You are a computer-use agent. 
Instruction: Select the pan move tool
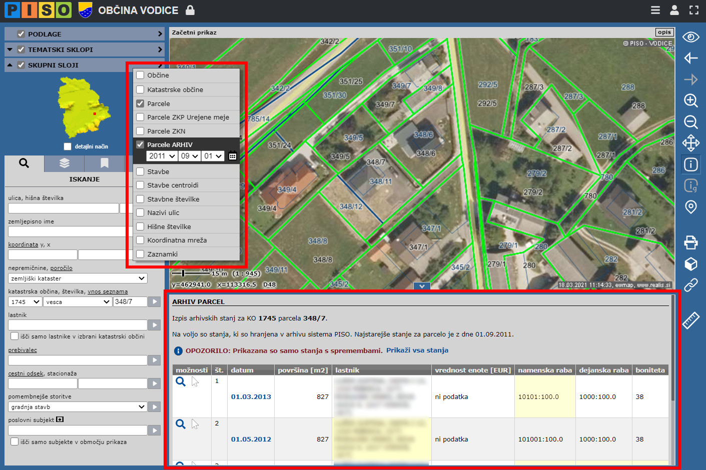click(691, 143)
